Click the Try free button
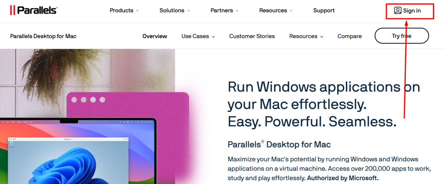The image size is (445, 184). coord(402,36)
